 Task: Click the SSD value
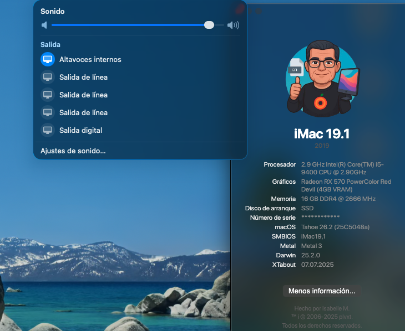click(x=307, y=208)
